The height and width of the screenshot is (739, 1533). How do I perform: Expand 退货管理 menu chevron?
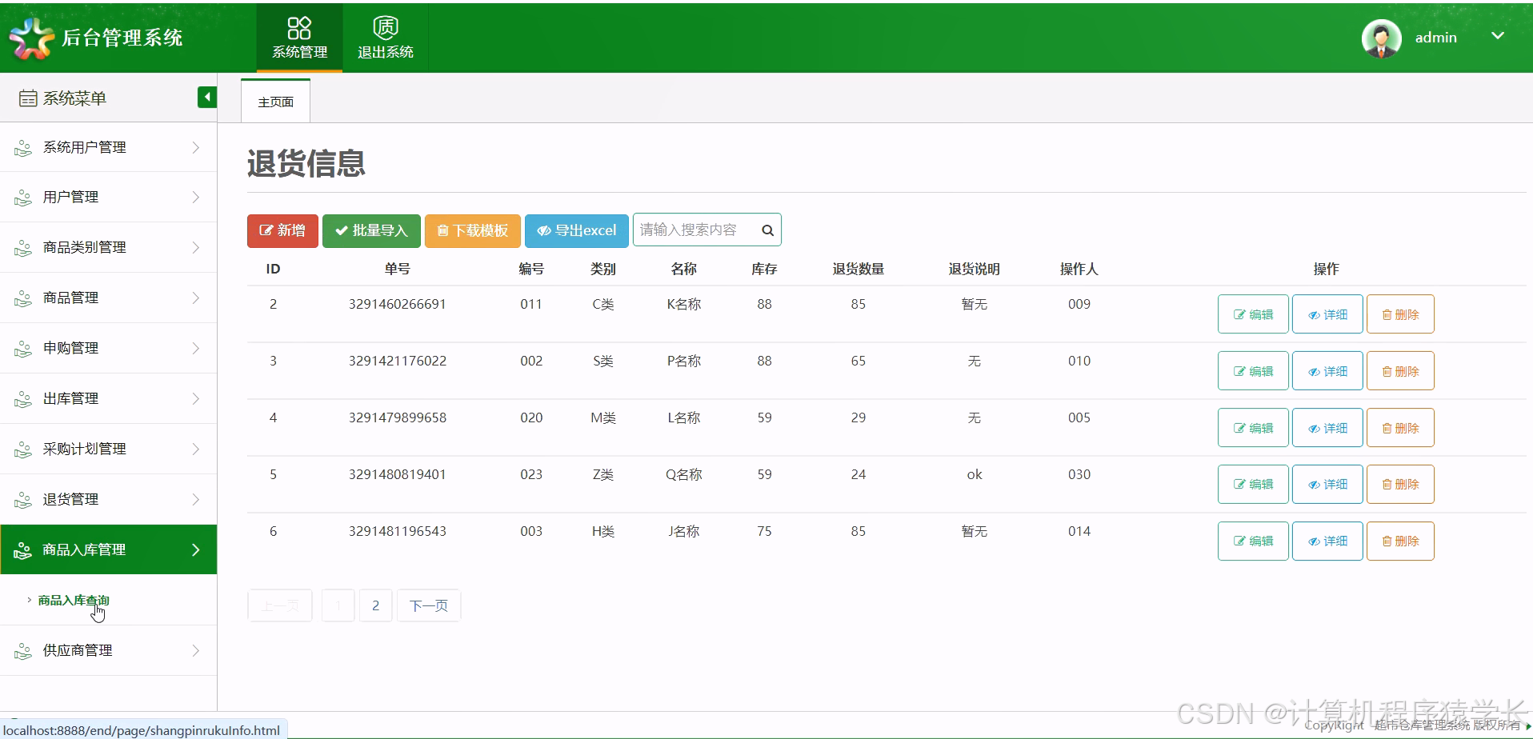coord(196,499)
